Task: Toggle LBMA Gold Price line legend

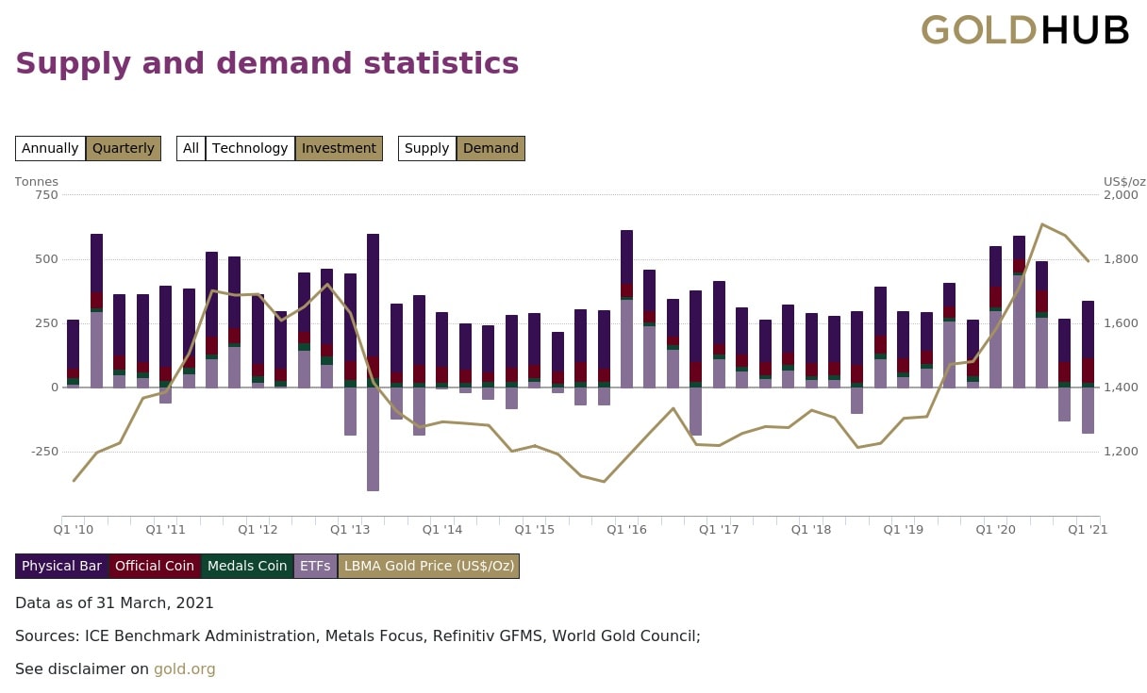Action: click(x=428, y=566)
